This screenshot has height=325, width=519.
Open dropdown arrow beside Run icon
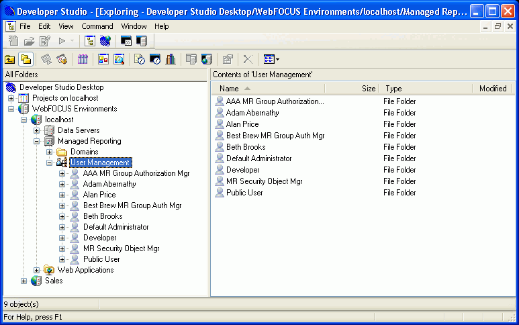click(x=72, y=41)
